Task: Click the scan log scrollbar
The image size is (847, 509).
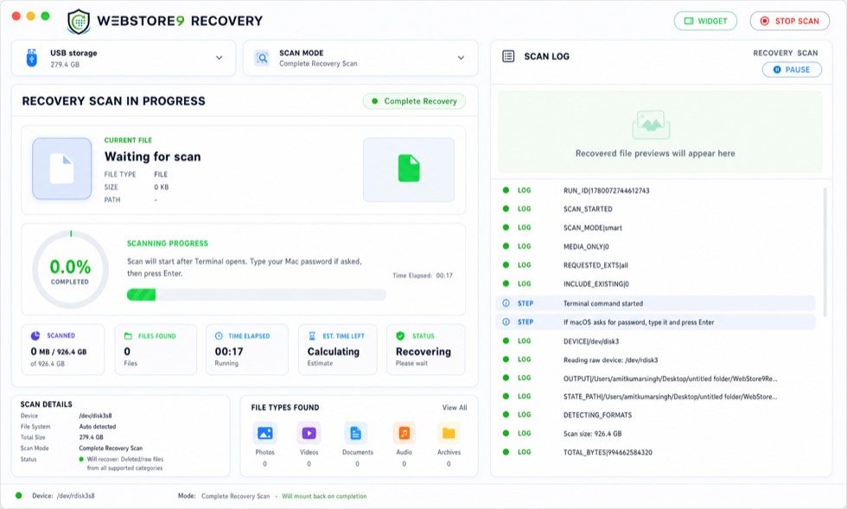Action: (825, 251)
